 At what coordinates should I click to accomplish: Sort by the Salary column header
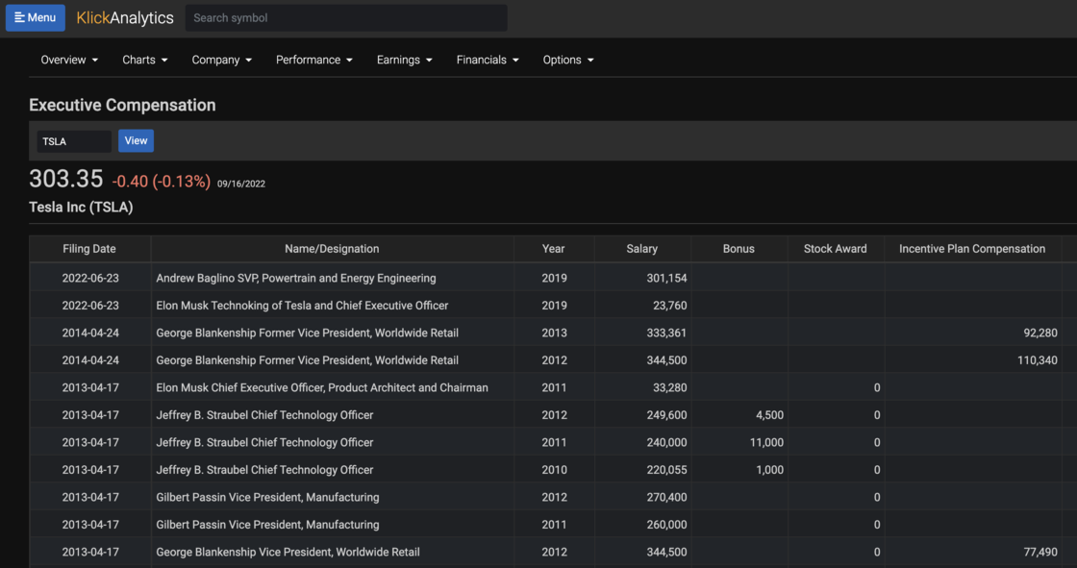point(641,249)
